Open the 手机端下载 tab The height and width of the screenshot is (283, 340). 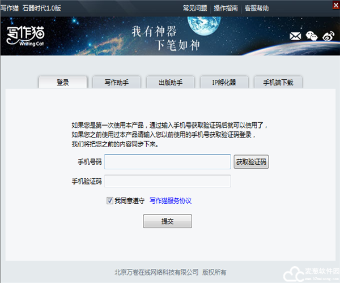tap(278, 82)
